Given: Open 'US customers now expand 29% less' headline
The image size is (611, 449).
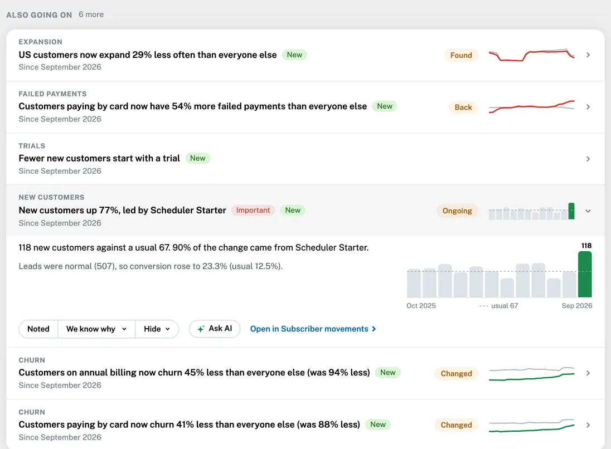Looking at the screenshot, I should 148,55.
